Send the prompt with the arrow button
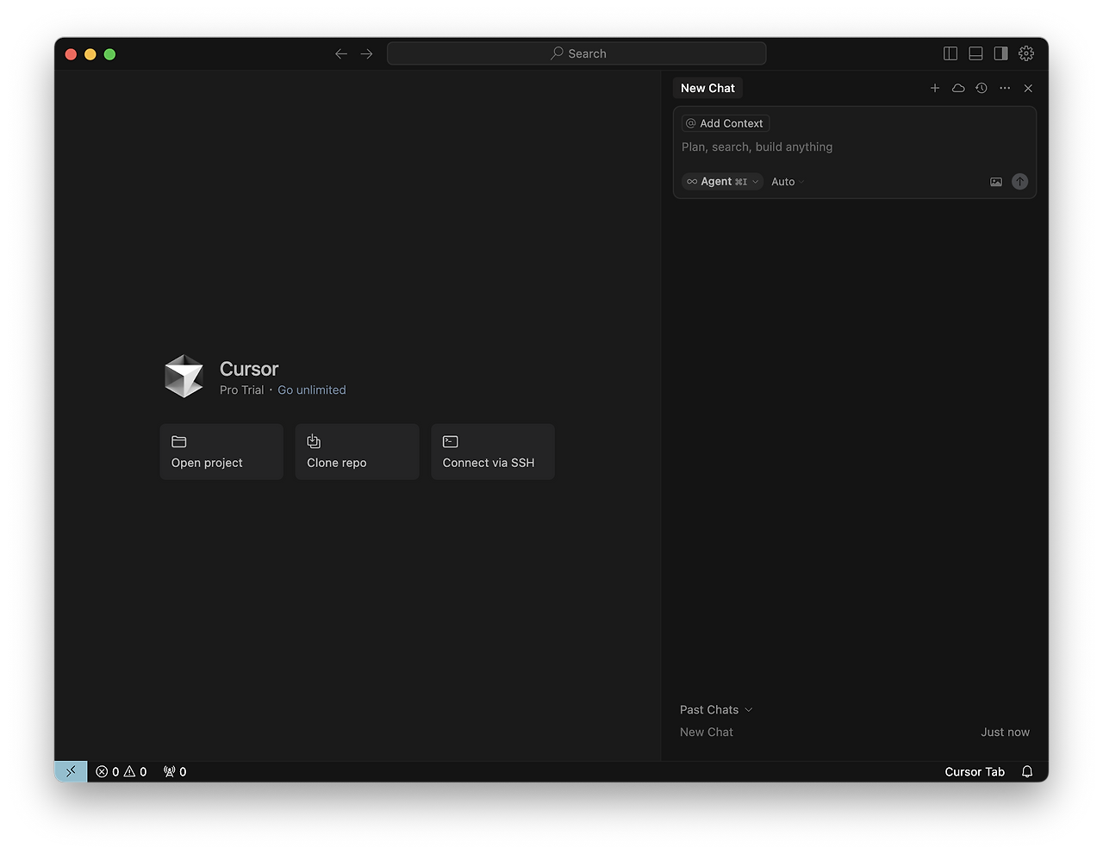The width and height of the screenshot is (1103, 854). point(1019,182)
